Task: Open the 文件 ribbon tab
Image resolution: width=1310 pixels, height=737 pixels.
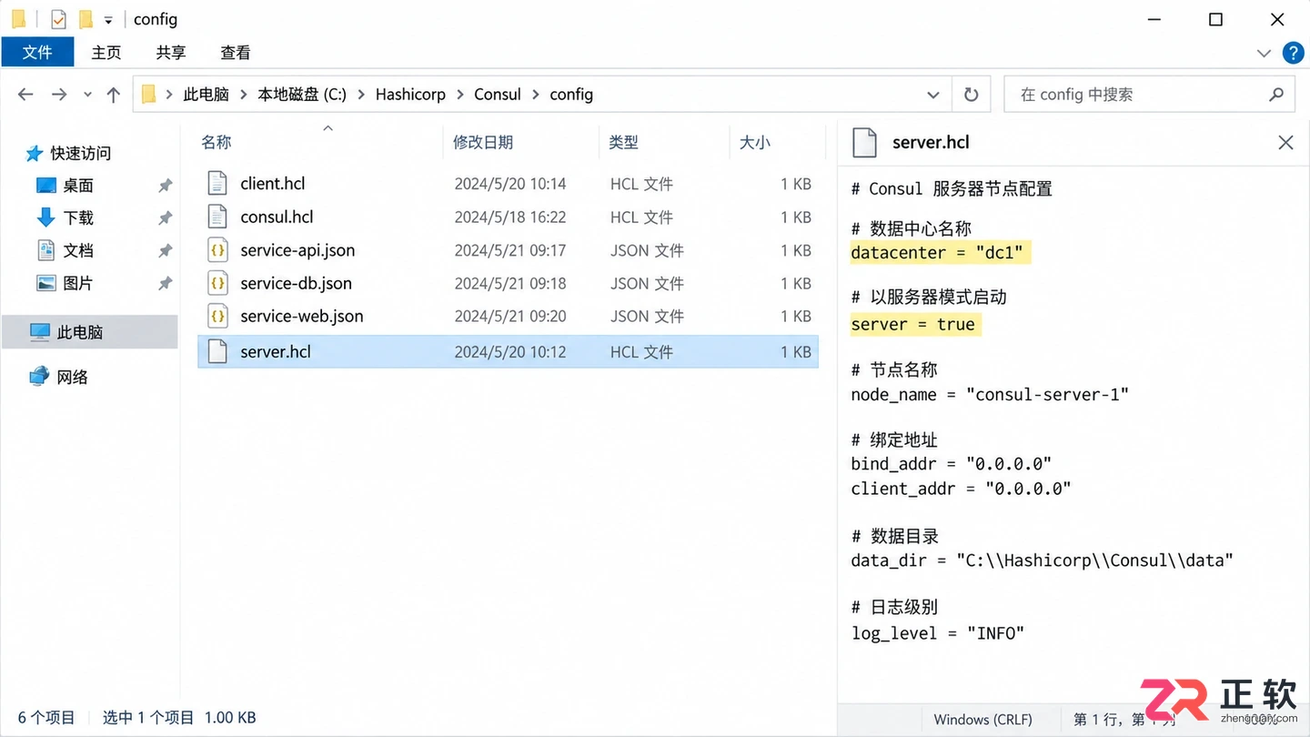Action: [37, 52]
